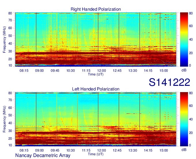This screenshot has height=159, width=196.
Task: Click "12:45" time tick under Right Handed plot
Action: pyautogui.click(x=117, y=71)
